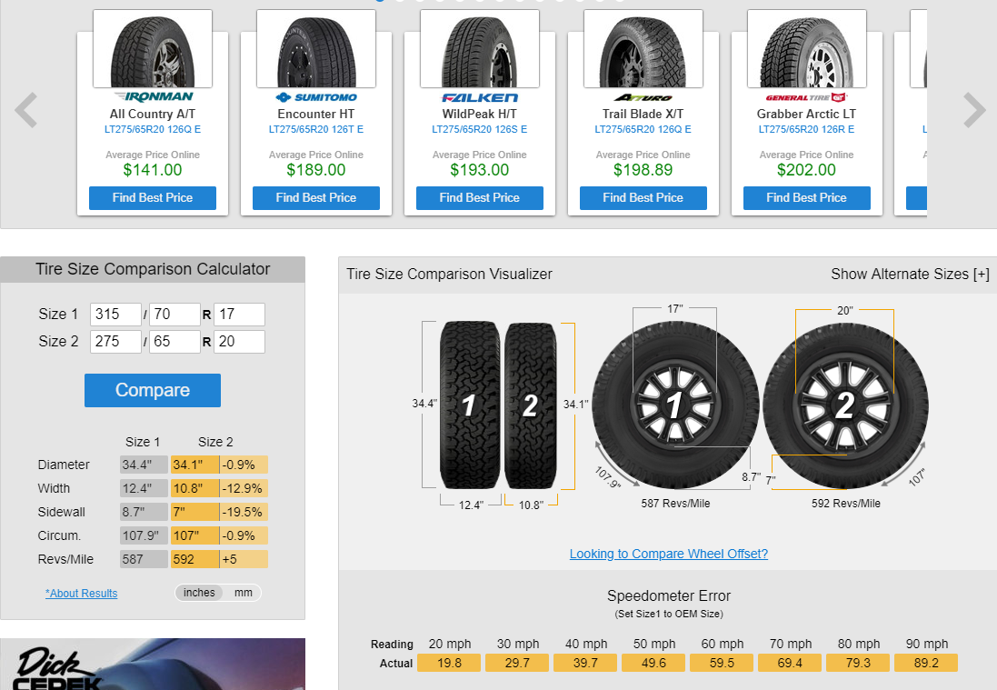Open Atturo Trail Blade X/T tire image
This screenshot has height=690, width=997.
point(643,49)
